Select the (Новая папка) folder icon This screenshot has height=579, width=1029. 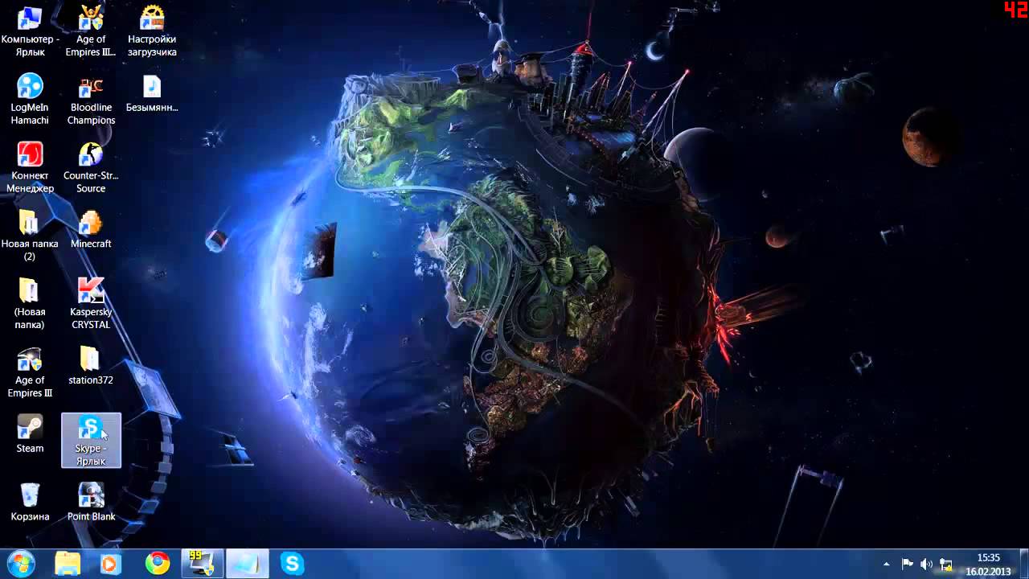click(30, 304)
